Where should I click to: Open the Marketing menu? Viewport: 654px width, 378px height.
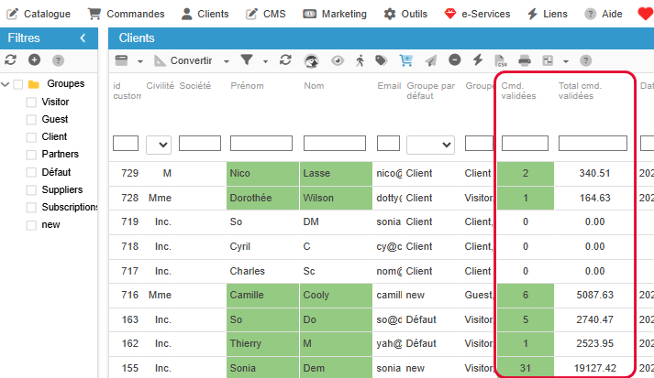pyautogui.click(x=335, y=14)
